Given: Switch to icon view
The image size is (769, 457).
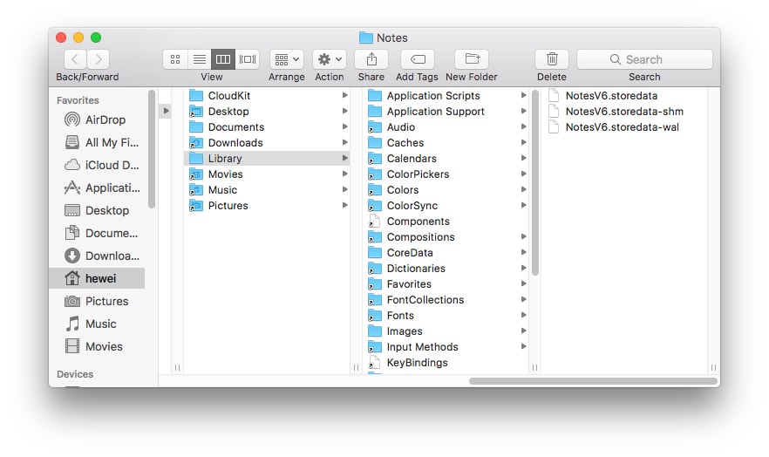Looking at the screenshot, I should tap(175, 59).
